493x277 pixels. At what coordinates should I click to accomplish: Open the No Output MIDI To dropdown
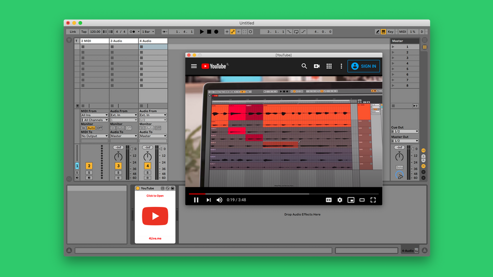(x=94, y=136)
